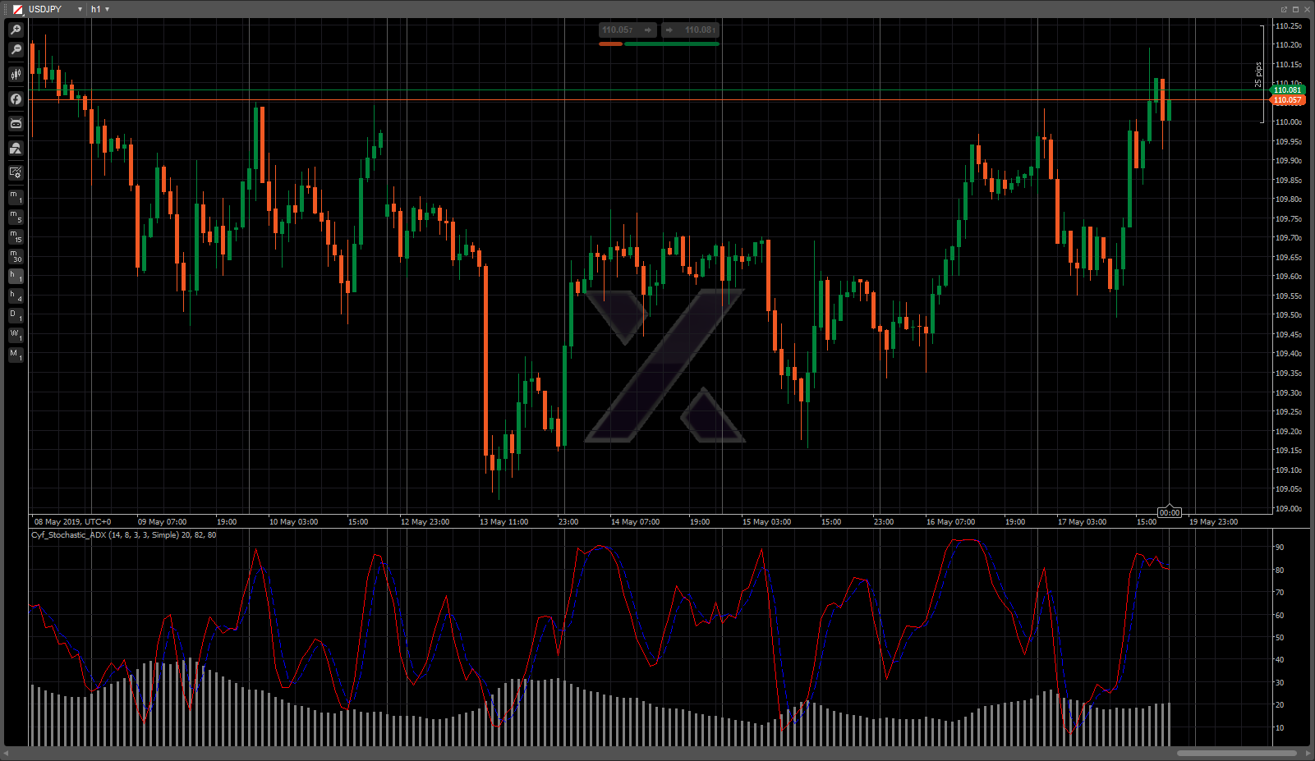Click the orange sentiment bar under the quotes
Image resolution: width=1315 pixels, height=761 pixels.
(610, 44)
